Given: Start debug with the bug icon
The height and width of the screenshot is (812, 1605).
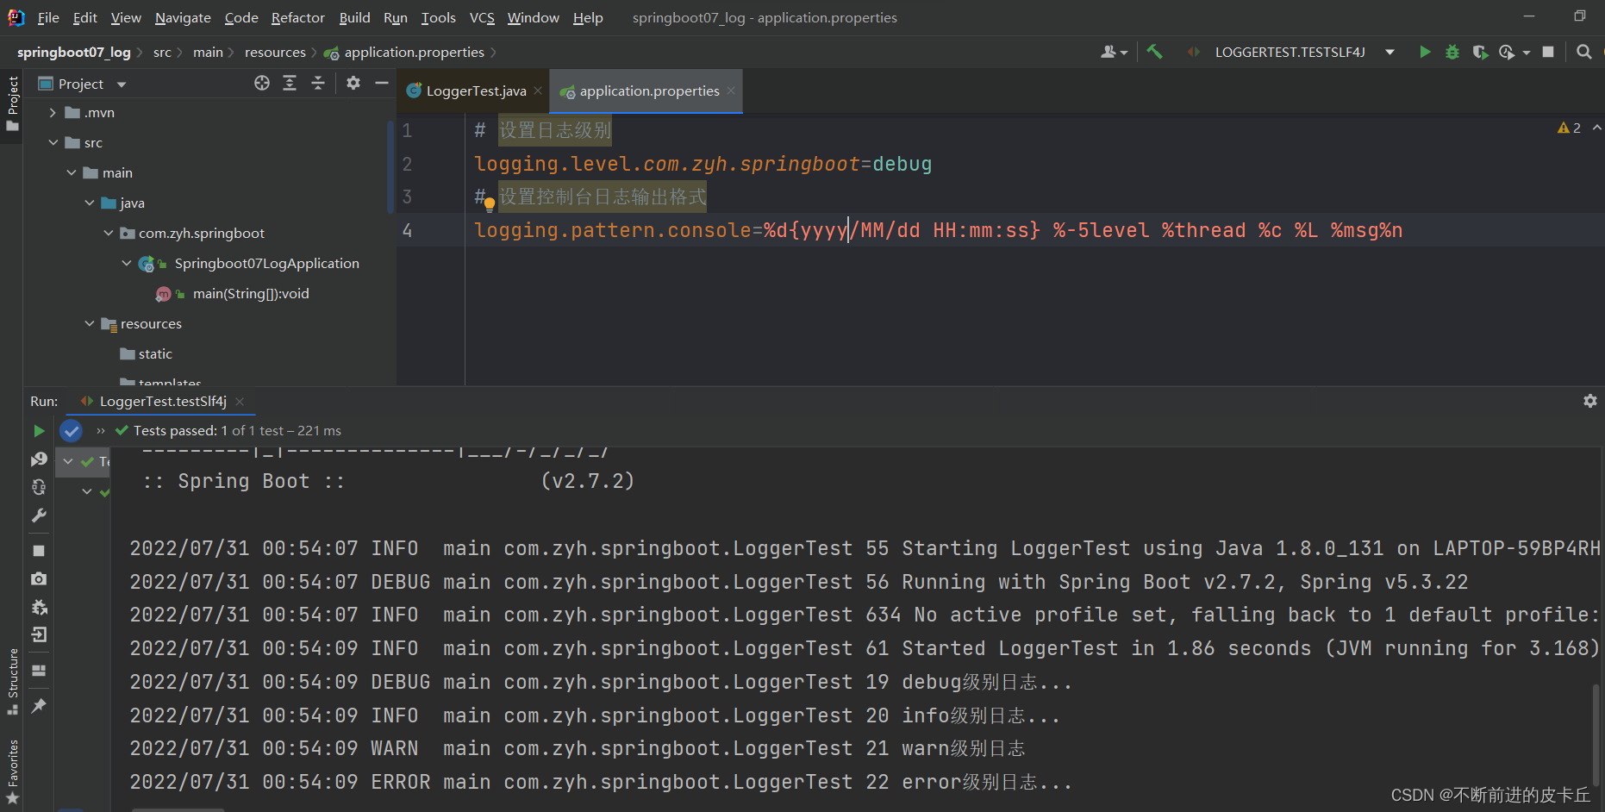Looking at the screenshot, I should click(1452, 52).
